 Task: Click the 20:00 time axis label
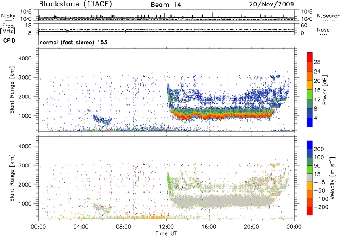tap(252, 227)
